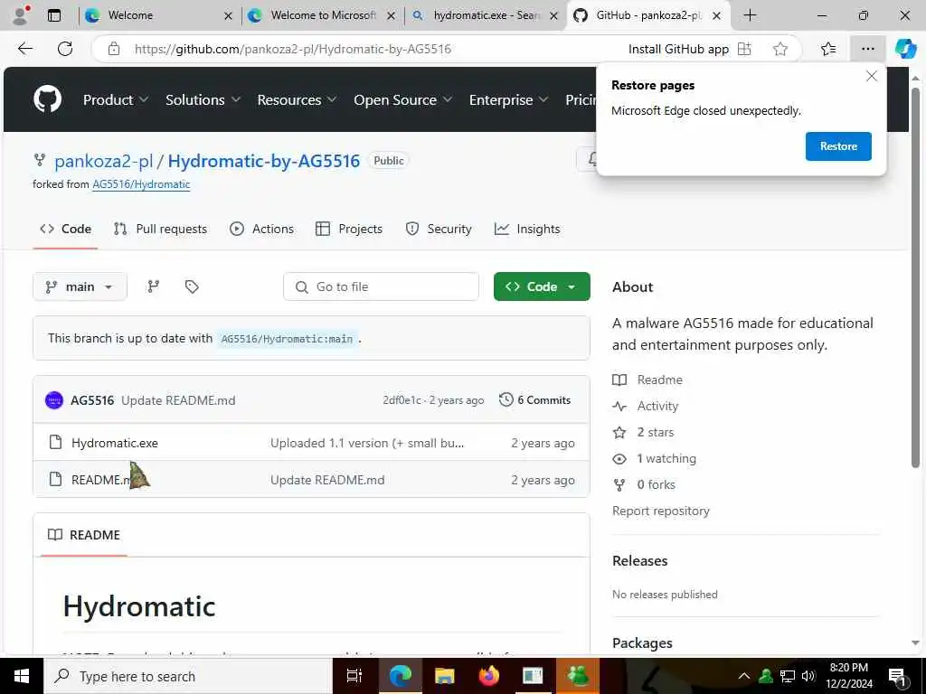Open the branches icon next to main

click(154, 286)
